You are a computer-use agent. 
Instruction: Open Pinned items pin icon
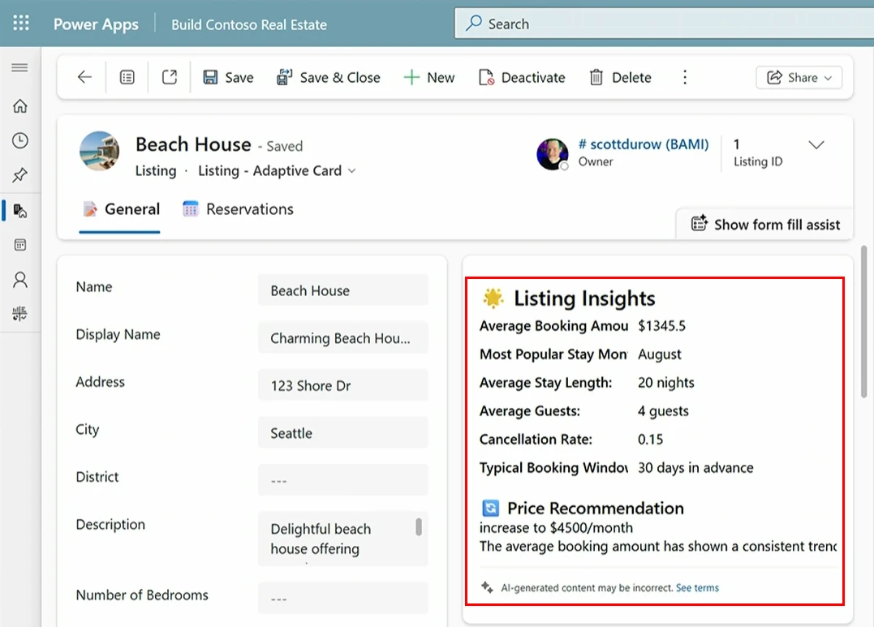pyautogui.click(x=20, y=175)
